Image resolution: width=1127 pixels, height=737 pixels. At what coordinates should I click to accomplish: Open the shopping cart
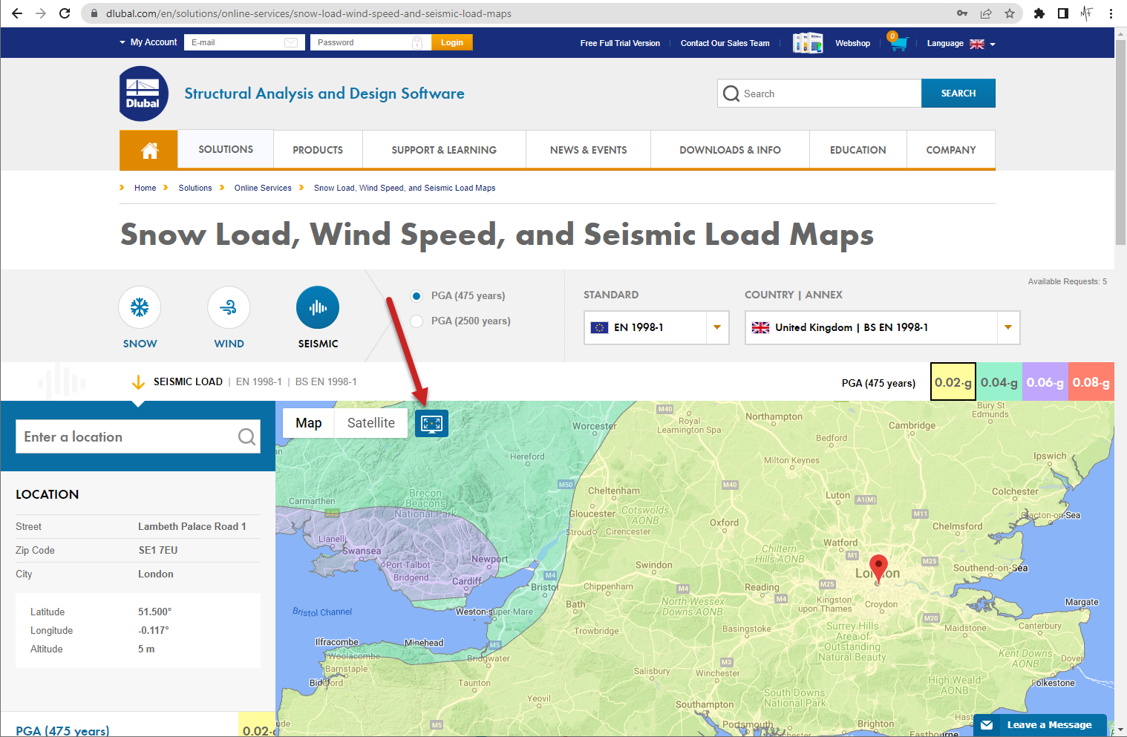click(898, 43)
